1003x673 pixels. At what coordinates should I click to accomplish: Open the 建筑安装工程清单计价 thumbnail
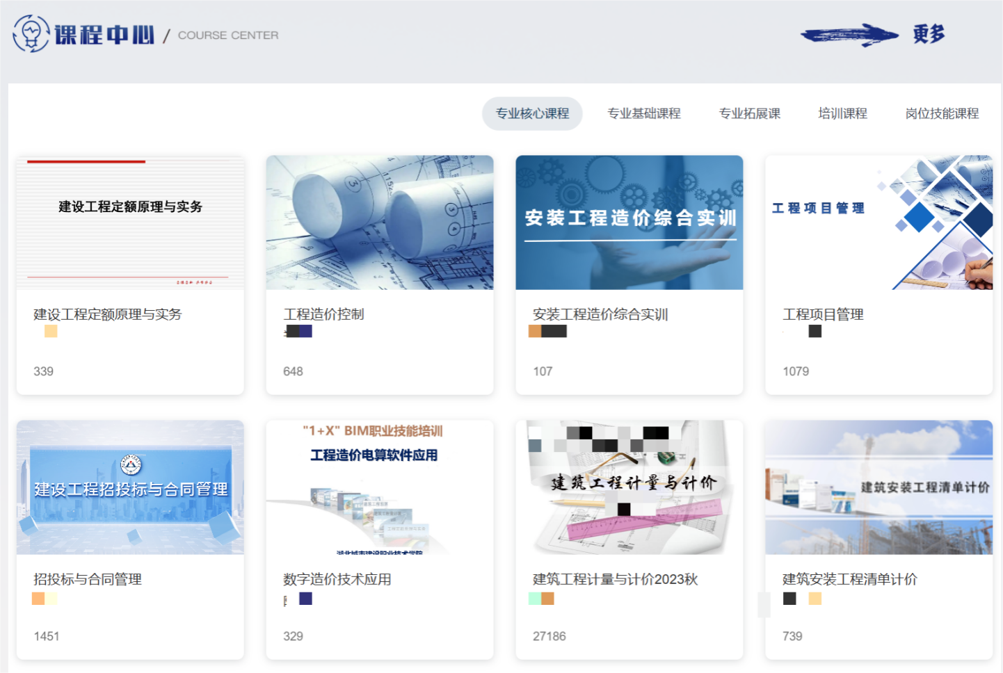(879, 487)
